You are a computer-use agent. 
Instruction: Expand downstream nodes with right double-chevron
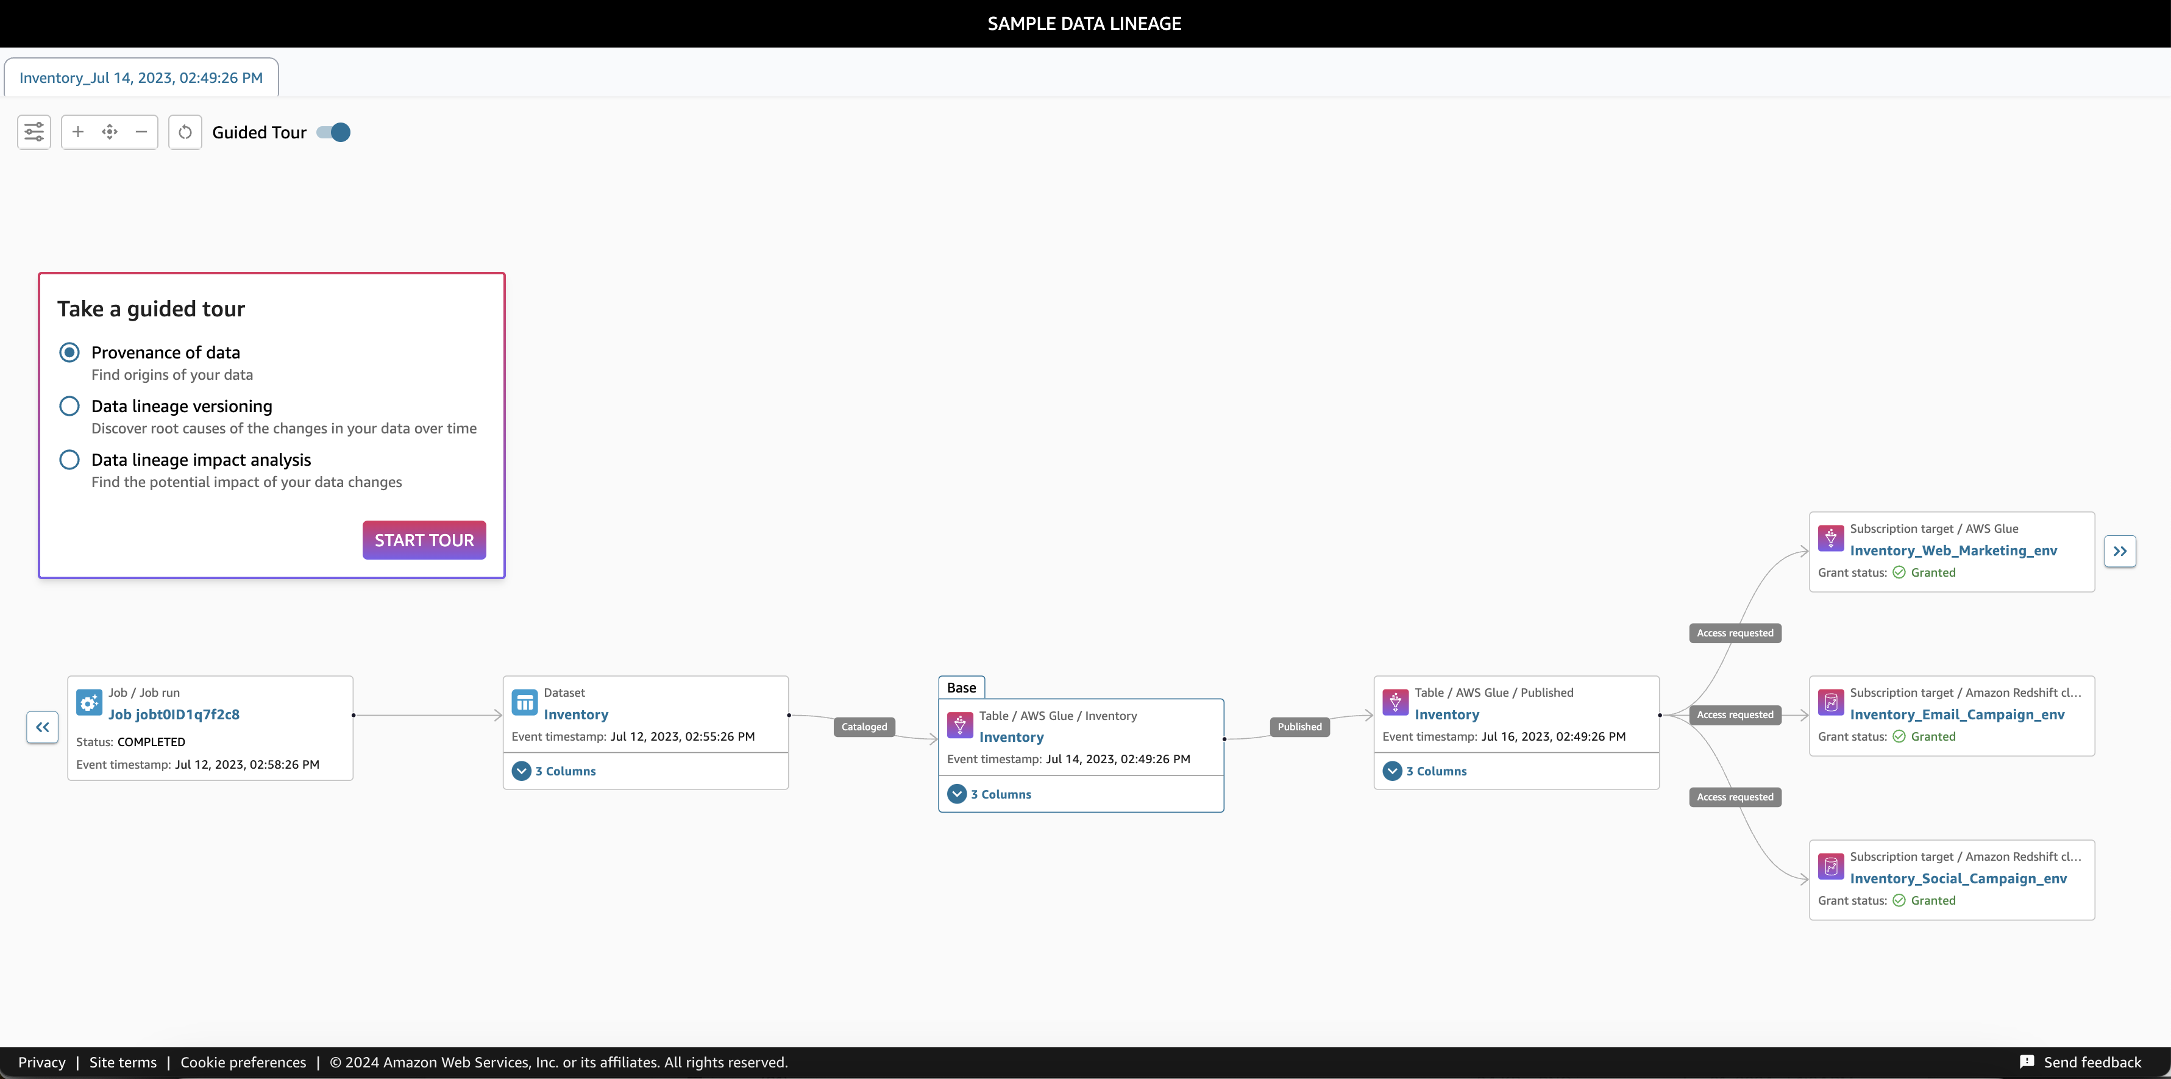pyautogui.click(x=2120, y=551)
